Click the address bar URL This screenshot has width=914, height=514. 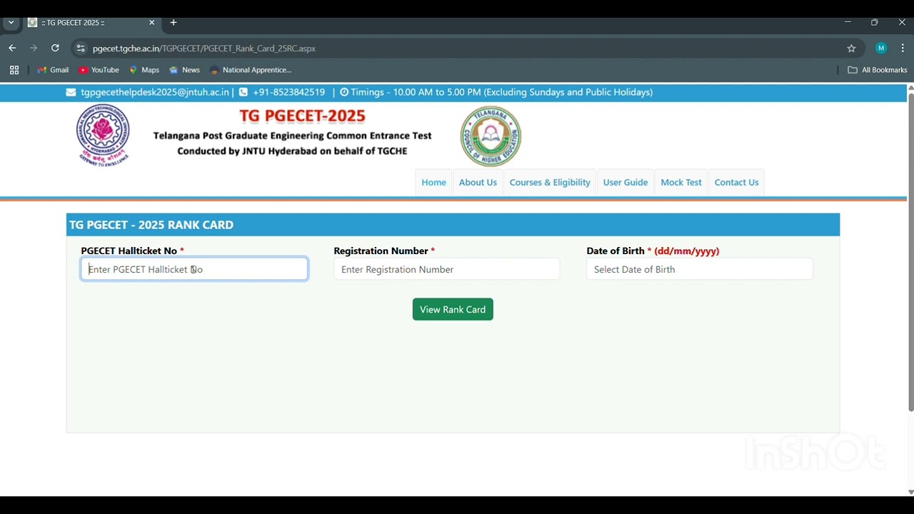point(204,49)
